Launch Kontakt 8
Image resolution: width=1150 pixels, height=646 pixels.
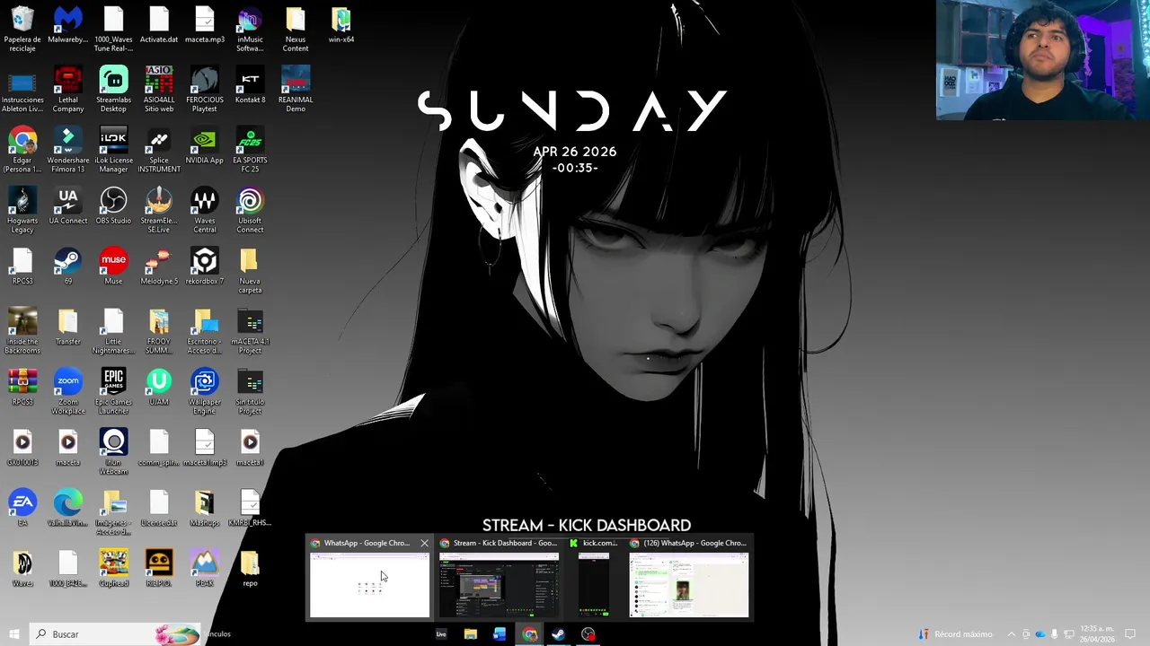point(250,85)
